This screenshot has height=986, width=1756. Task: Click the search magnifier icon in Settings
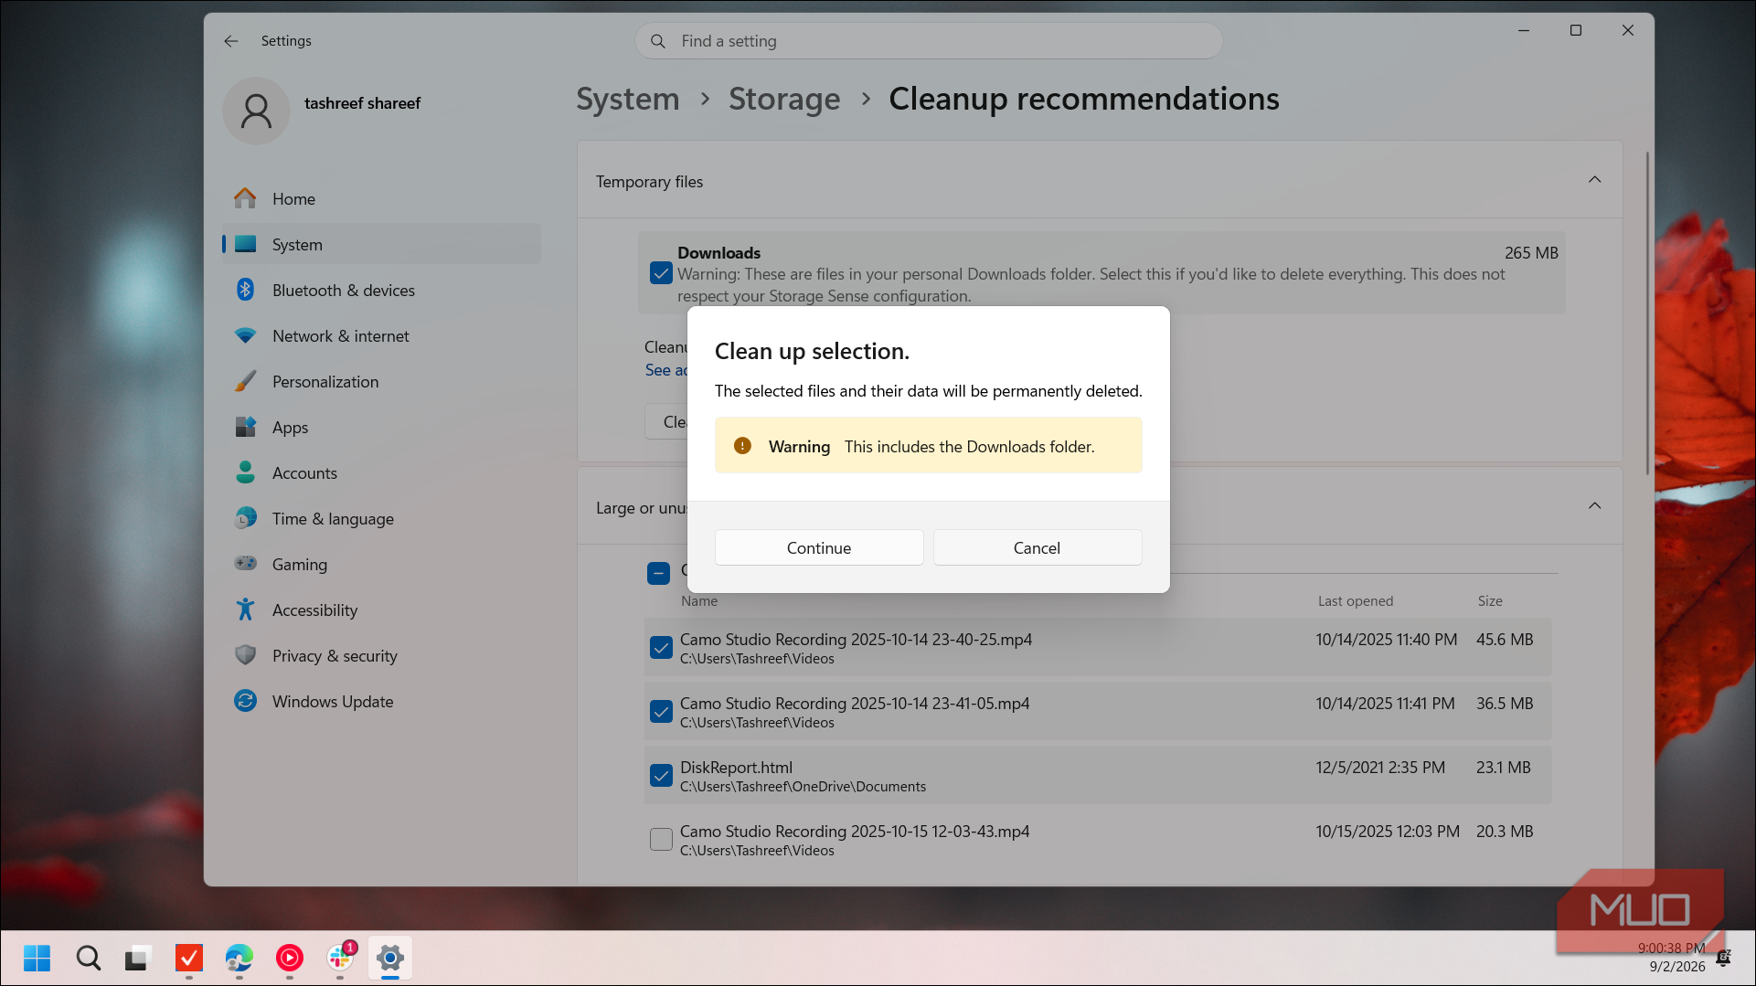(x=657, y=41)
